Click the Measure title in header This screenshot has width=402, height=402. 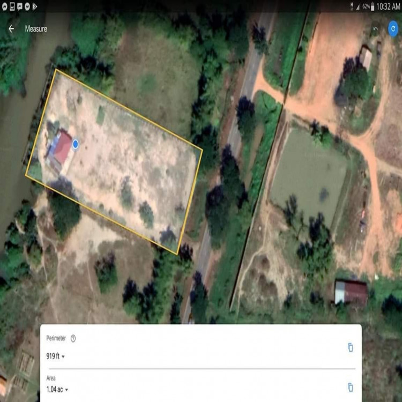tap(36, 29)
